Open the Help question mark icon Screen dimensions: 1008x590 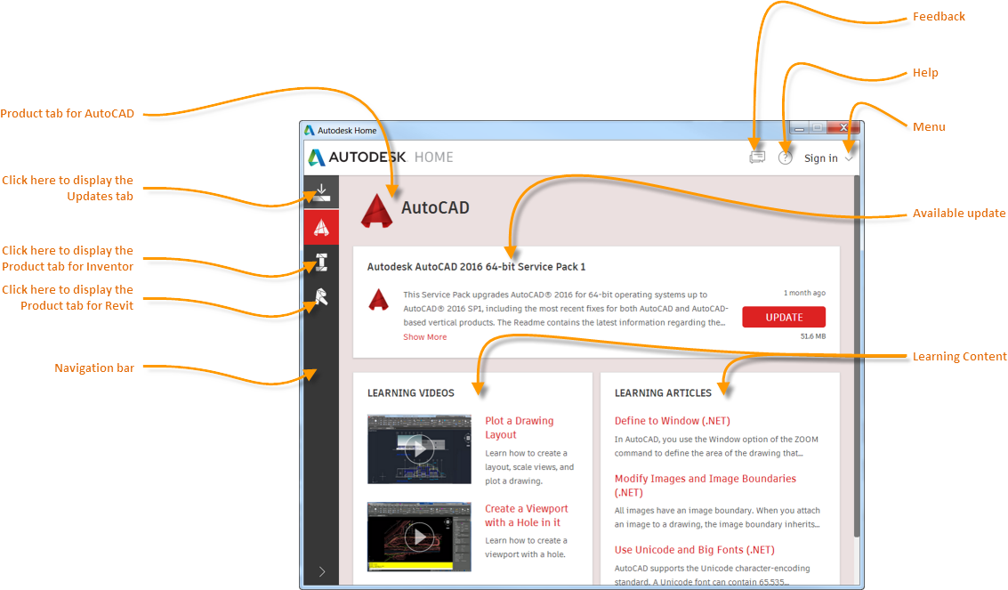[786, 157]
